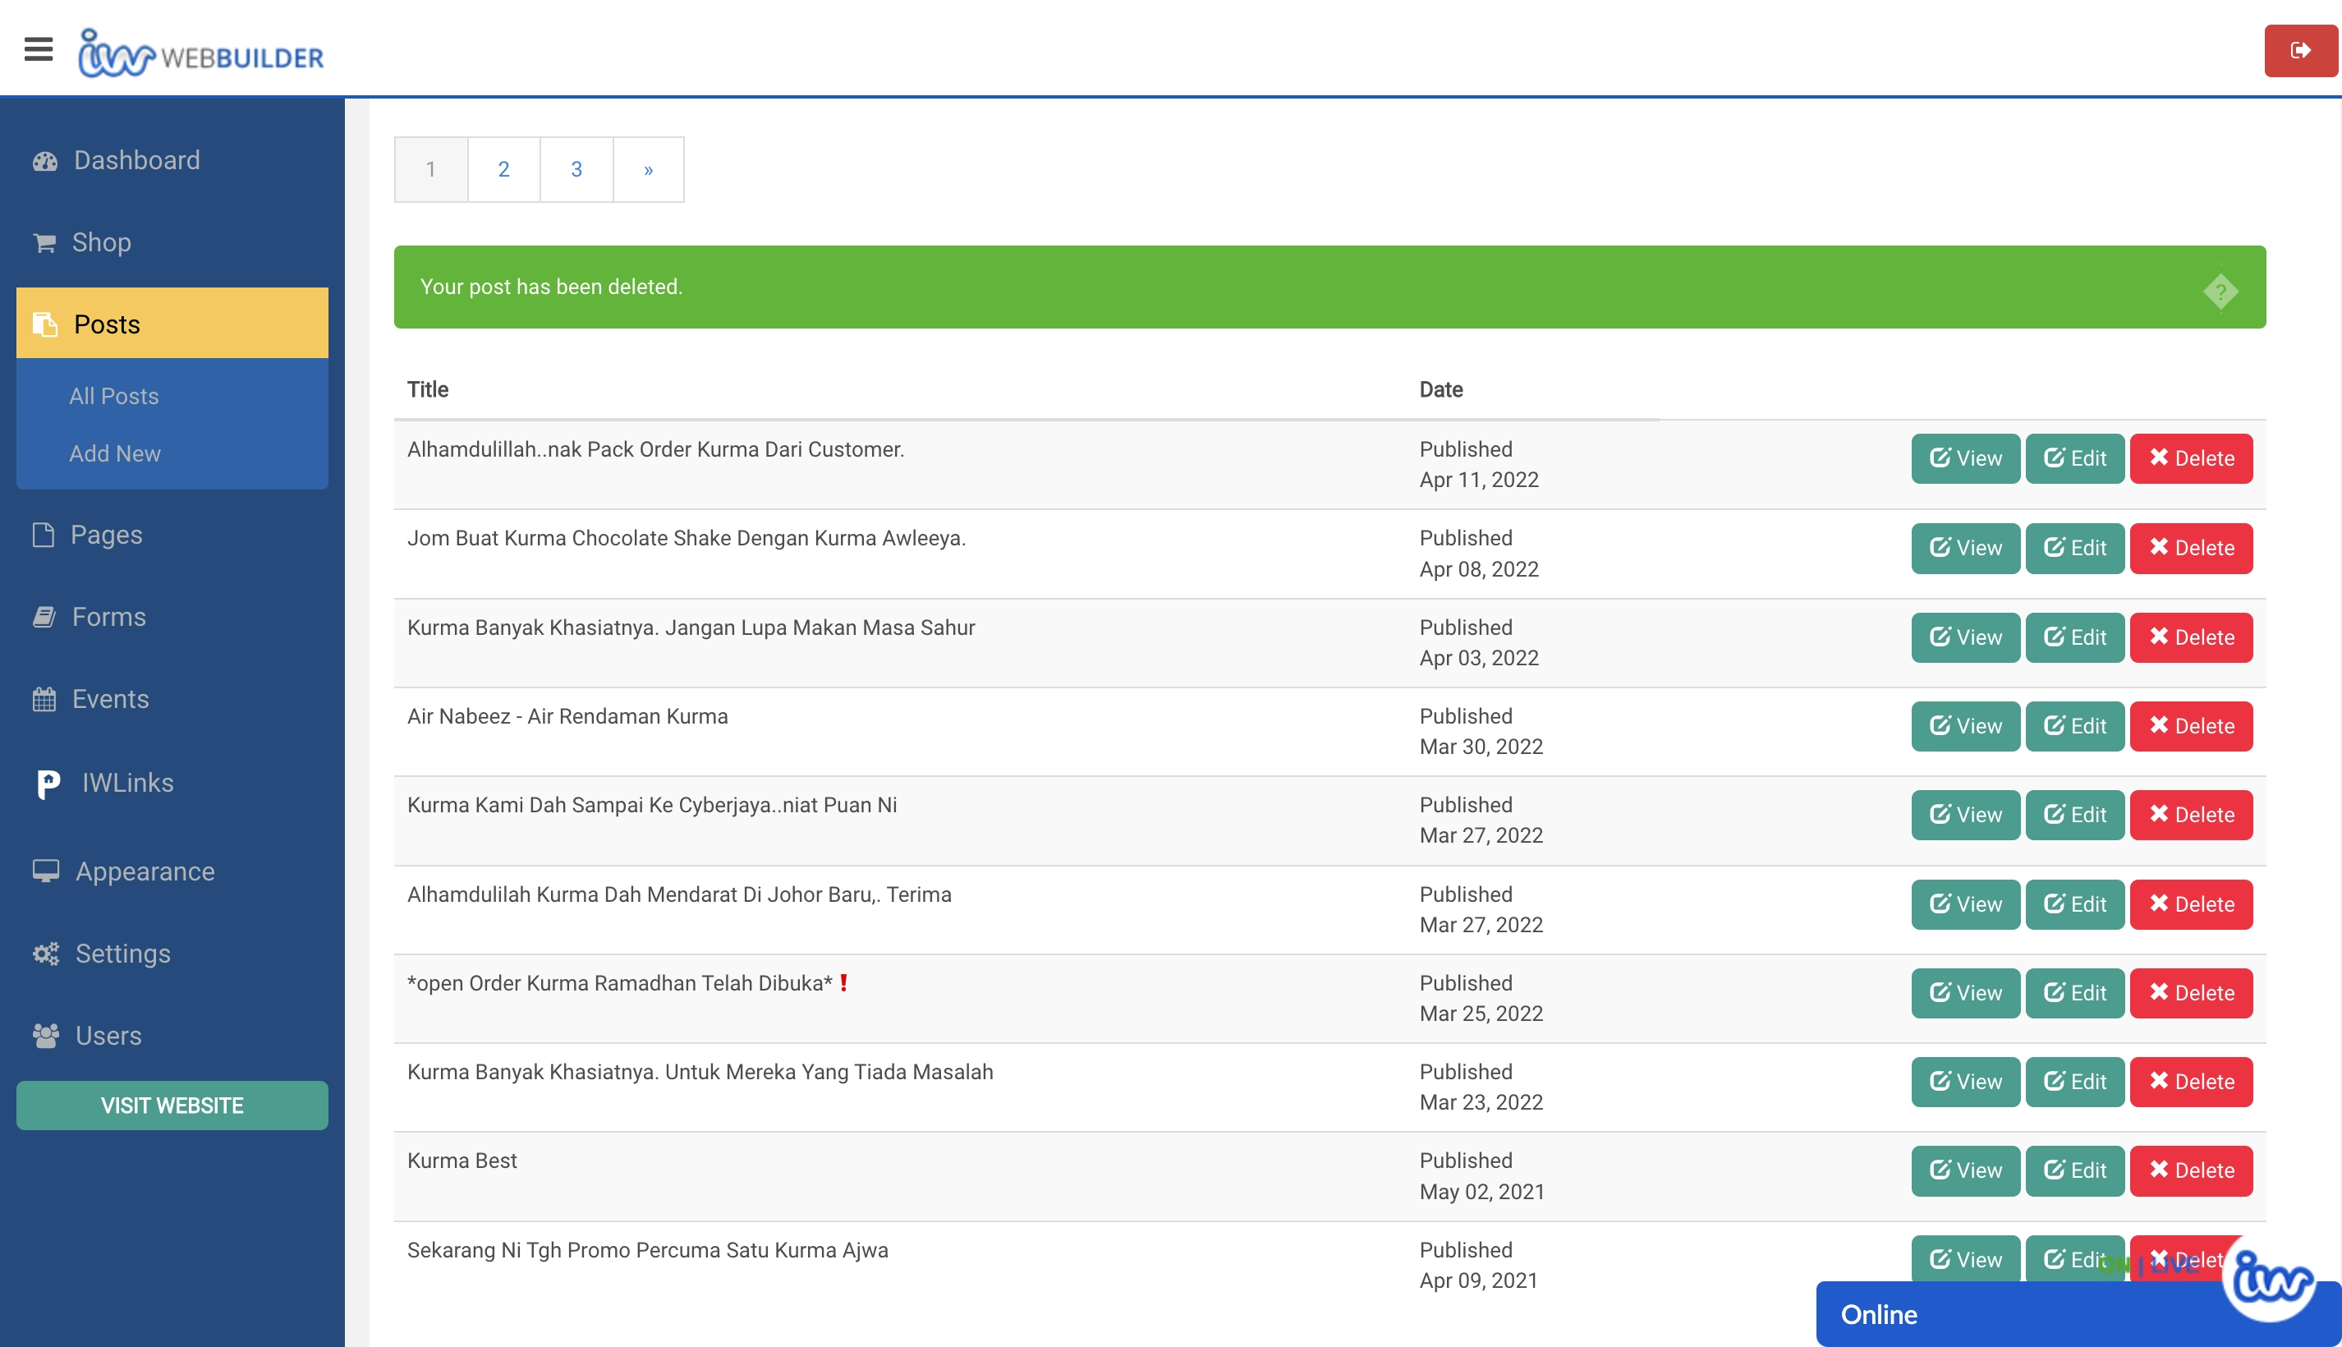Click the Dashboard gauge icon
Screen dimensions: 2342x1347
44,161
